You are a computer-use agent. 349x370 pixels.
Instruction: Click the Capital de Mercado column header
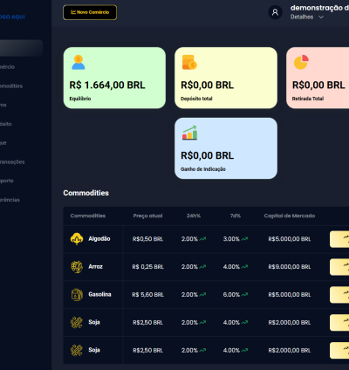[x=290, y=216]
